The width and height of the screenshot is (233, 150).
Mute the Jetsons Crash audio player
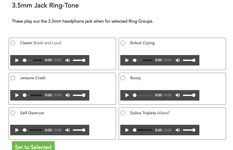click(x=68, y=95)
